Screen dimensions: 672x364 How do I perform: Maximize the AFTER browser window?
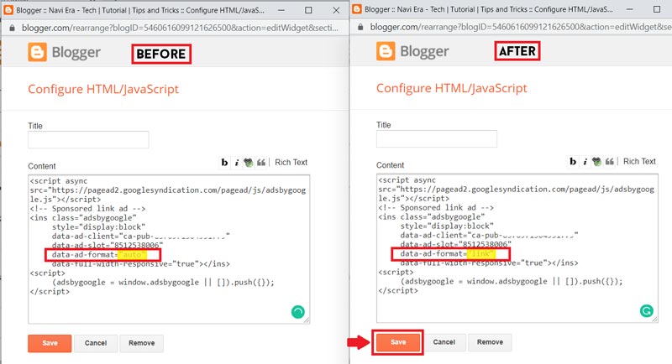[x=657, y=9]
